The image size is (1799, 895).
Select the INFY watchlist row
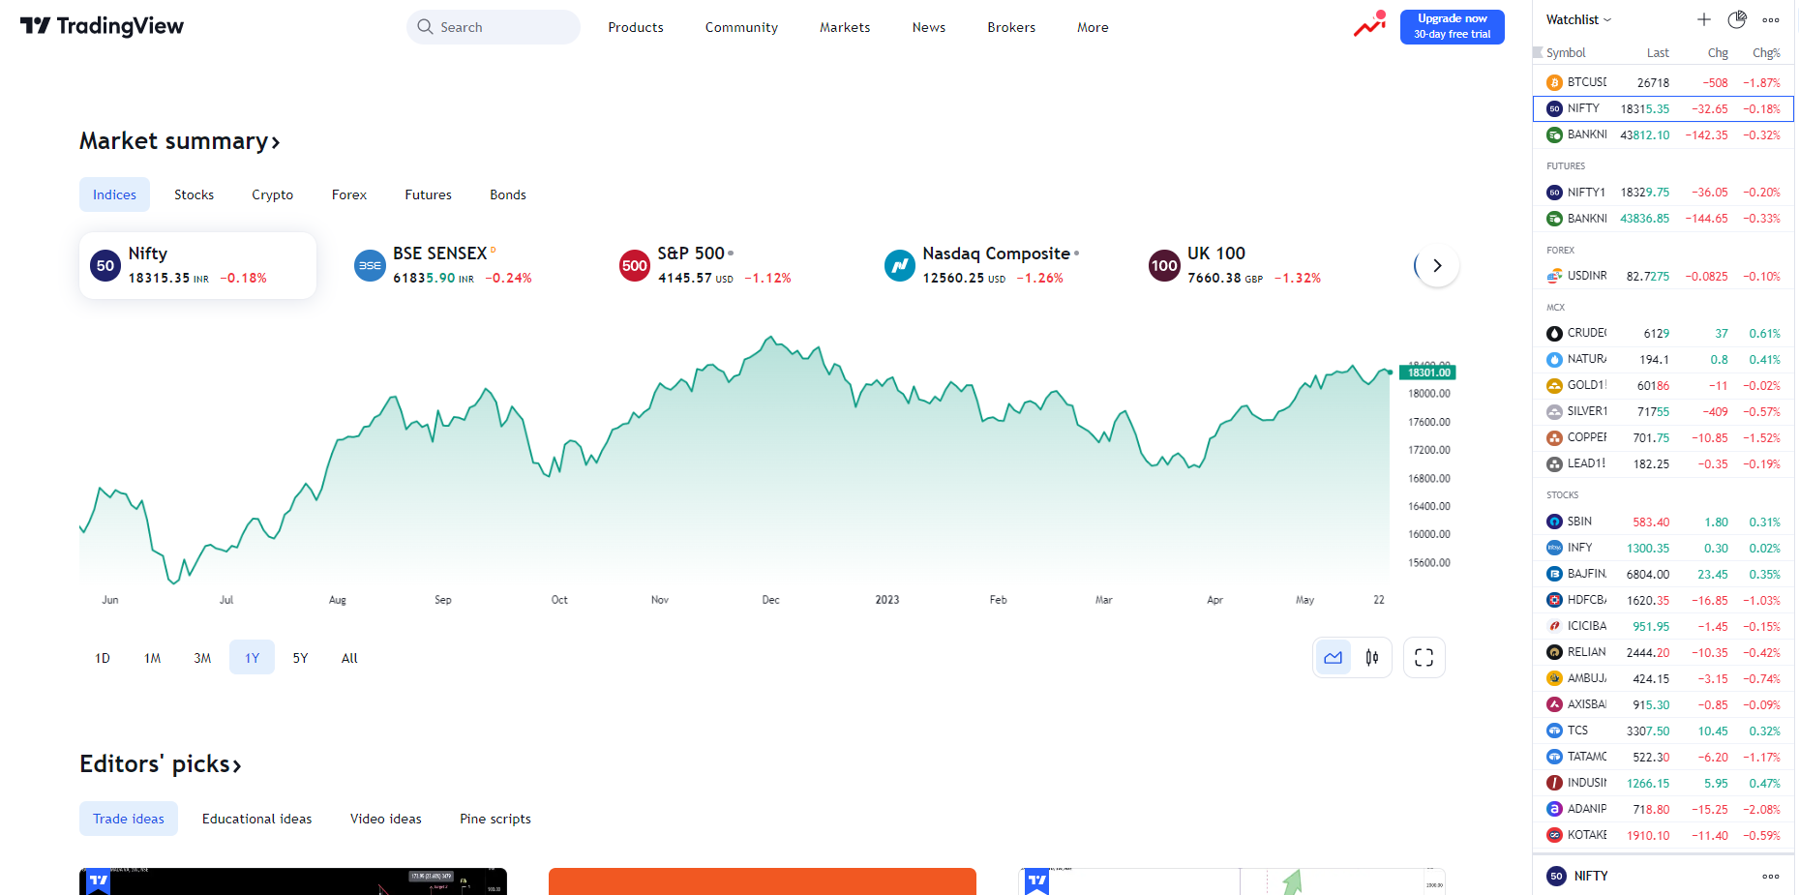1664,549
